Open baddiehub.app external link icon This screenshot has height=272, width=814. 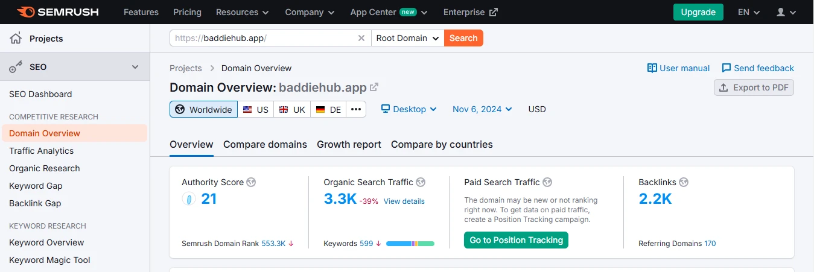click(374, 87)
